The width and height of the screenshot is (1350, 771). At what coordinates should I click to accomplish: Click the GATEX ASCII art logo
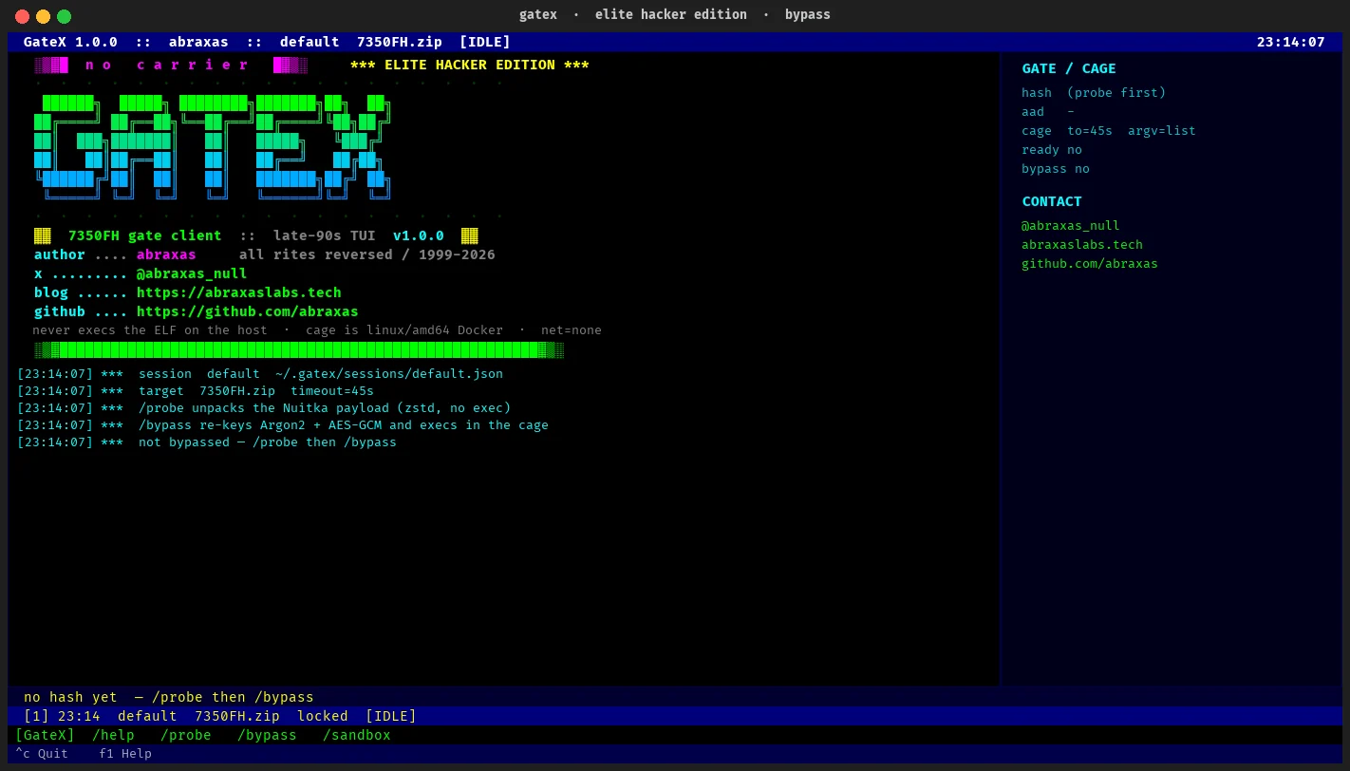213,147
